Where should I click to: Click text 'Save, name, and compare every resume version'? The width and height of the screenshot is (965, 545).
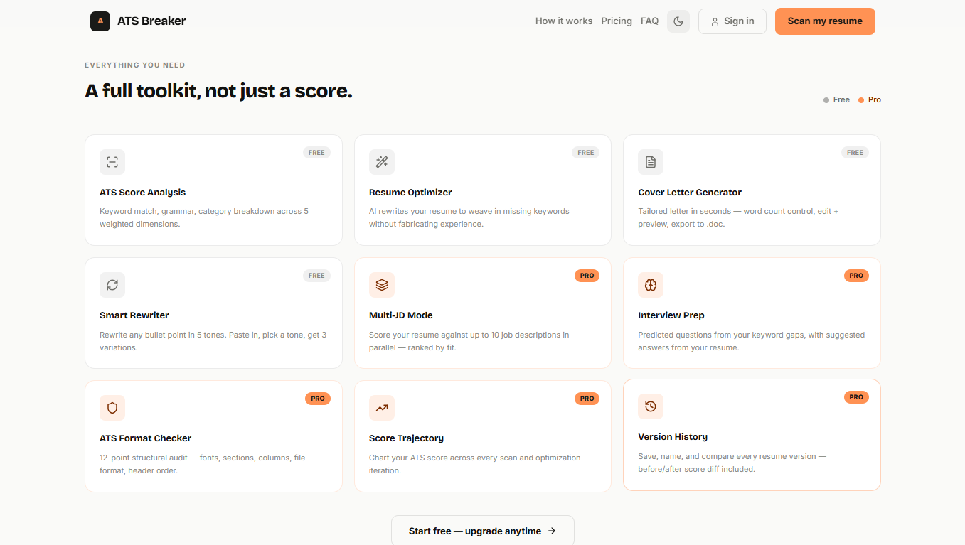(727, 456)
